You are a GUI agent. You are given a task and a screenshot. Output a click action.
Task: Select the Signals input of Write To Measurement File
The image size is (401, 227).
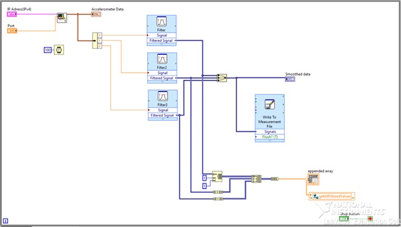(x=269, y=132)
